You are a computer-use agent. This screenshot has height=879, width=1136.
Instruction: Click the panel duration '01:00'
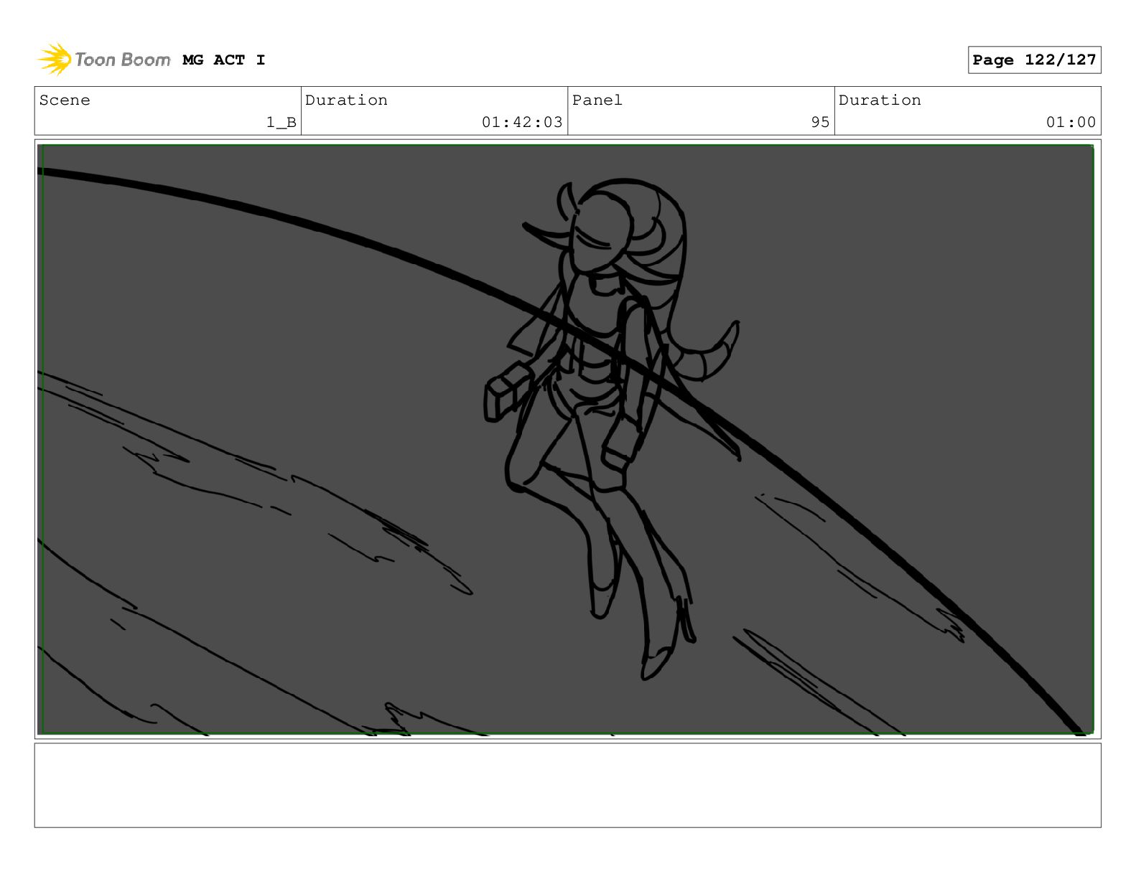pyautogui.click(x=1071, y=123)
